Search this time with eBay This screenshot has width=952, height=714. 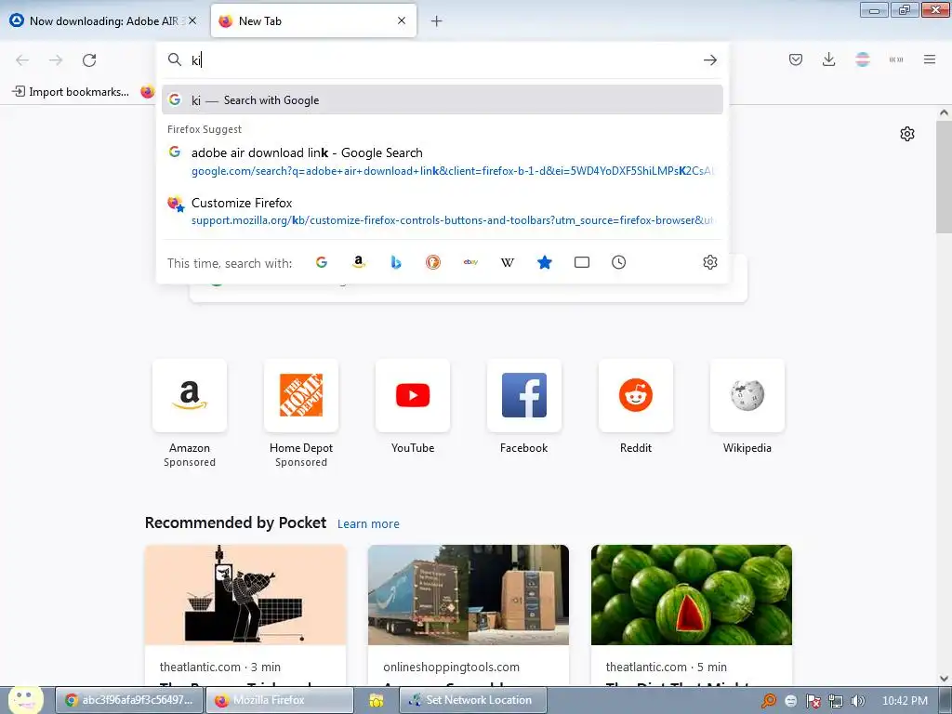click(470, 262)
